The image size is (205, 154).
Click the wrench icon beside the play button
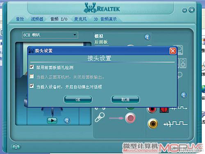tap(67, 121)
